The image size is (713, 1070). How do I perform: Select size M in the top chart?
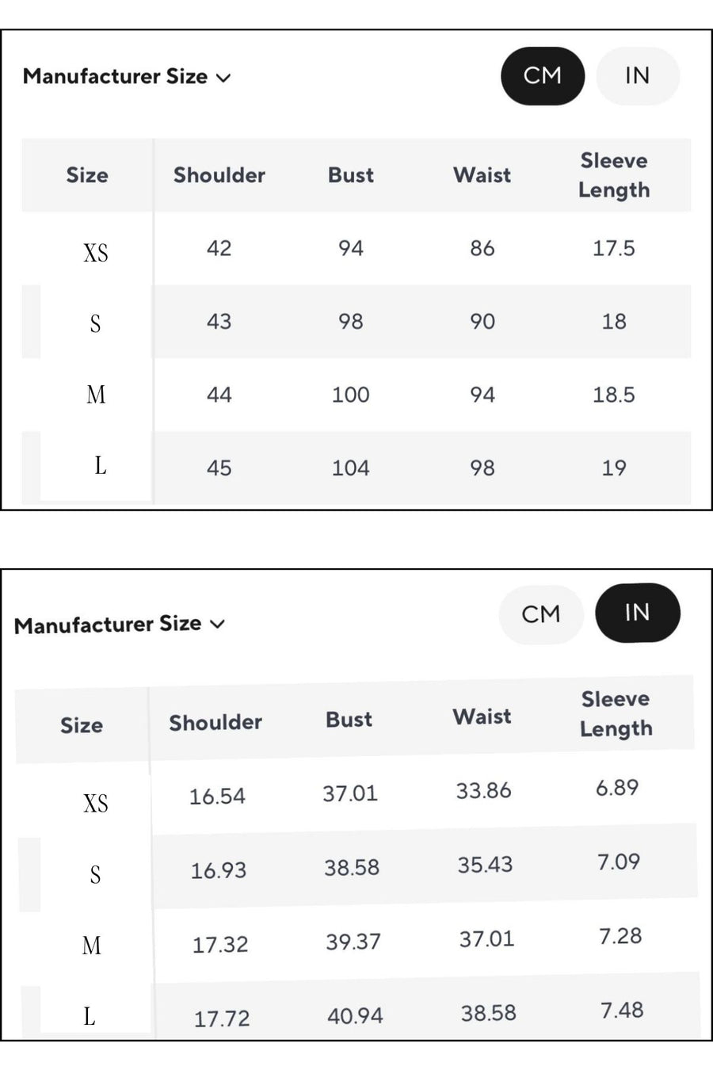(x=95, y=395)
